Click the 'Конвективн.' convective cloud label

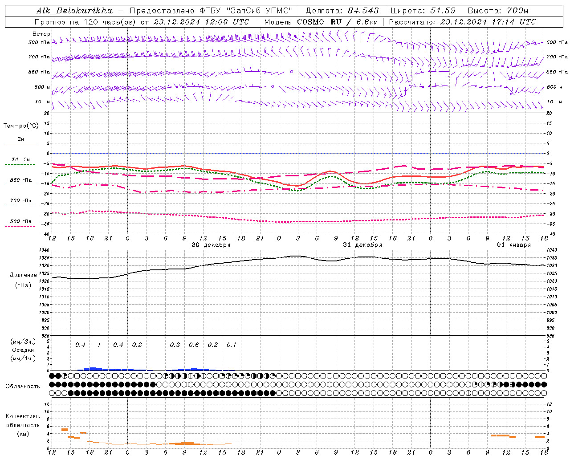click(23, 416)
